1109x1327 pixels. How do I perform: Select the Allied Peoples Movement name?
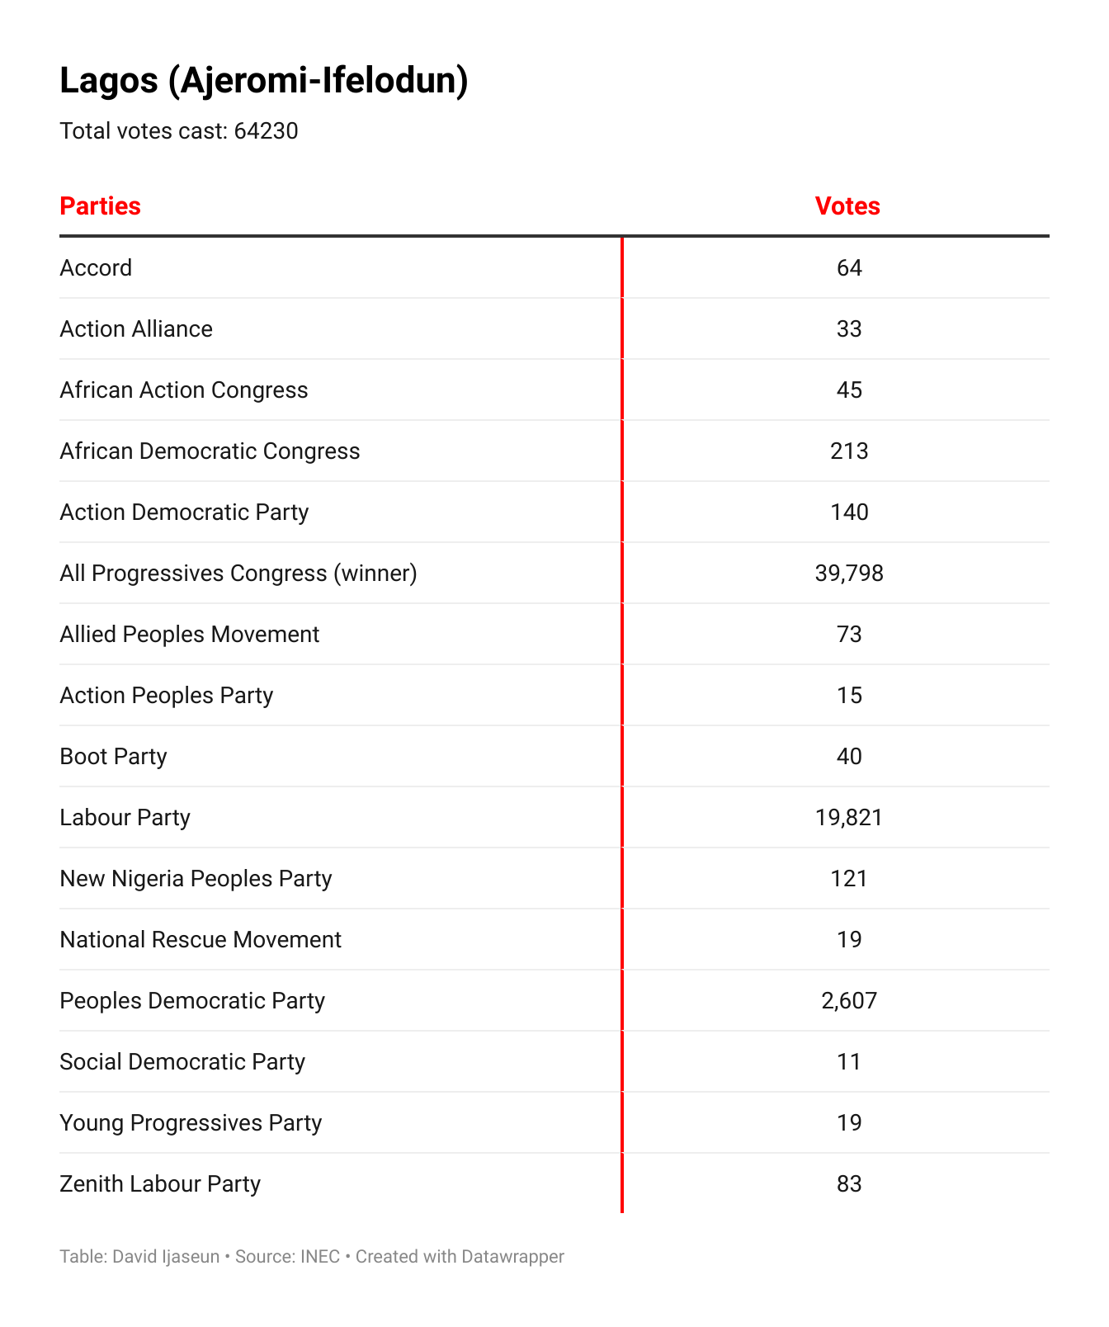point(189,635)
